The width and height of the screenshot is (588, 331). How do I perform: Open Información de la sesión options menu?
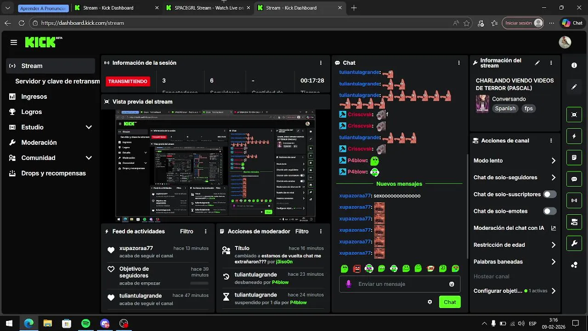tap(321, 63)
